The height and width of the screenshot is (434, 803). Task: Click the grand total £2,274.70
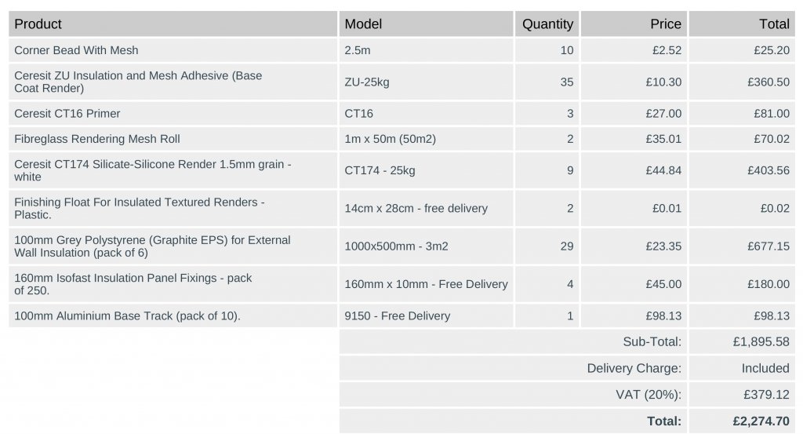point(761,421)
